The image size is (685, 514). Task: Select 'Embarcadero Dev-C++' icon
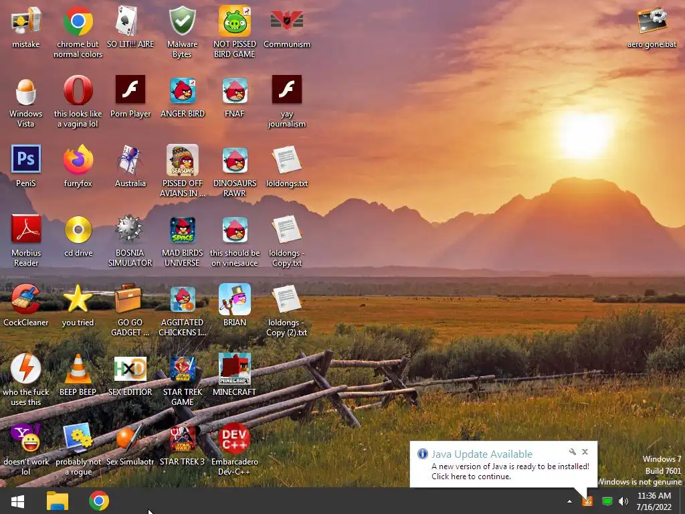235,438
